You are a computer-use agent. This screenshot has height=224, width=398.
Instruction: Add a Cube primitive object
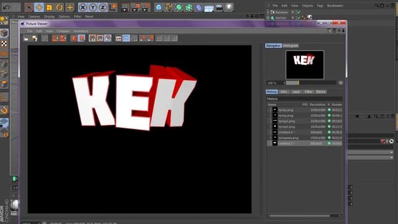pos(159,7)
